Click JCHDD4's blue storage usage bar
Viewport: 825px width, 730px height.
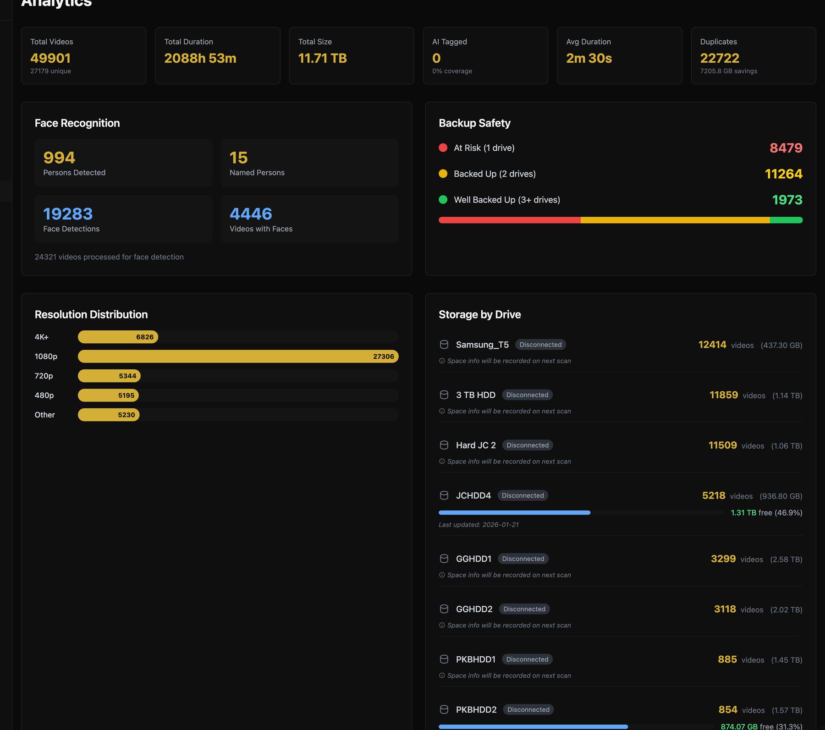coord(514,512)
